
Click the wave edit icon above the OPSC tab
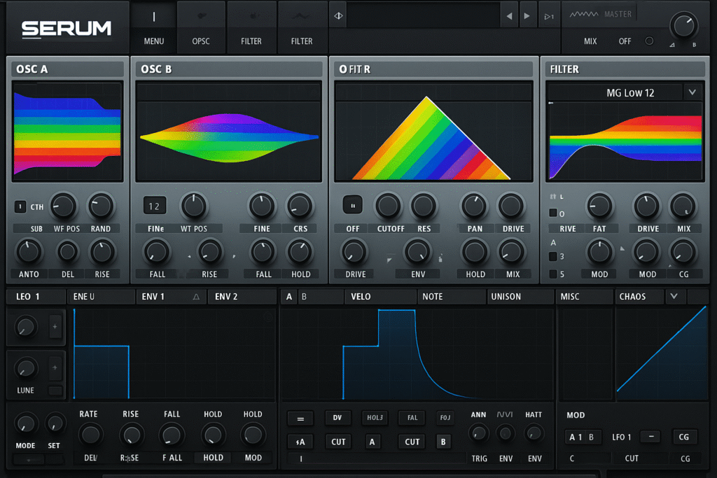(x=201, y=14)
